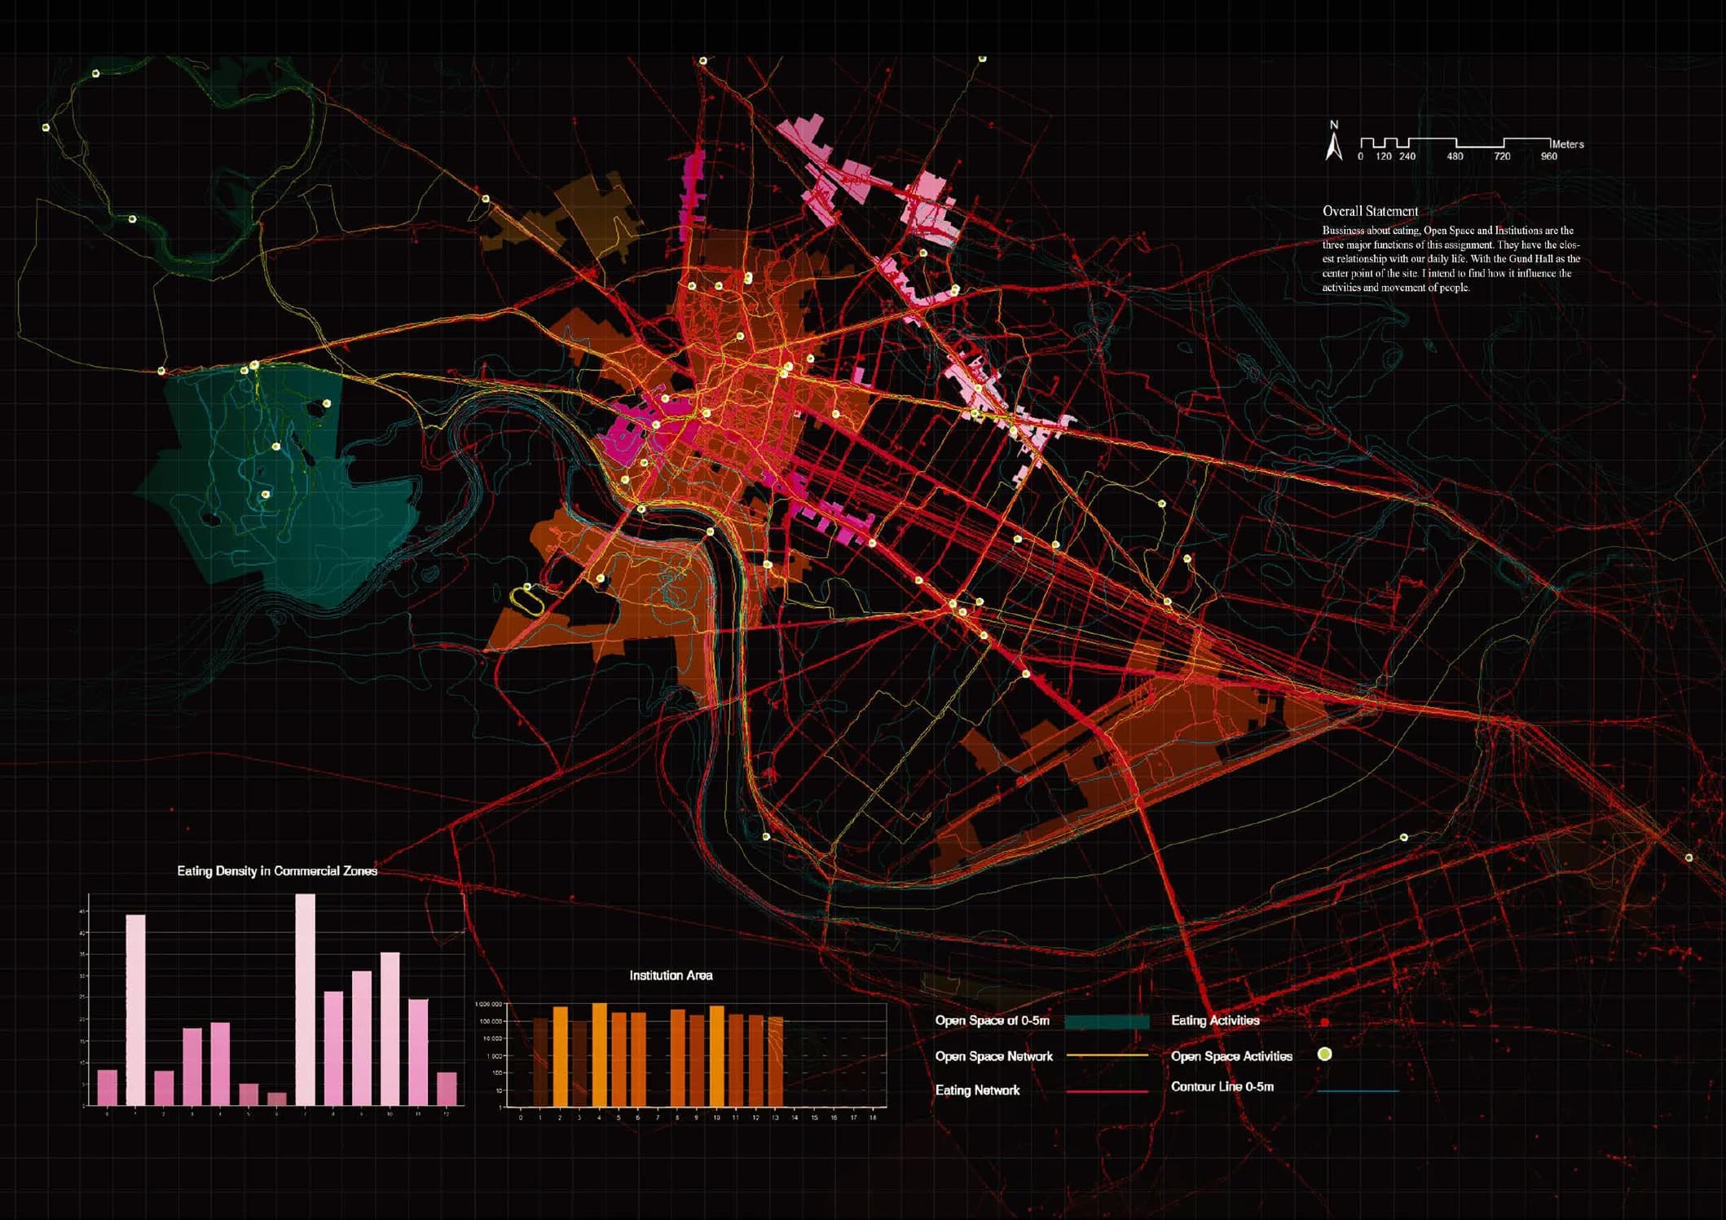
Task: Click '1 000 000' axis label in Institution chart
Action: 488,1005
